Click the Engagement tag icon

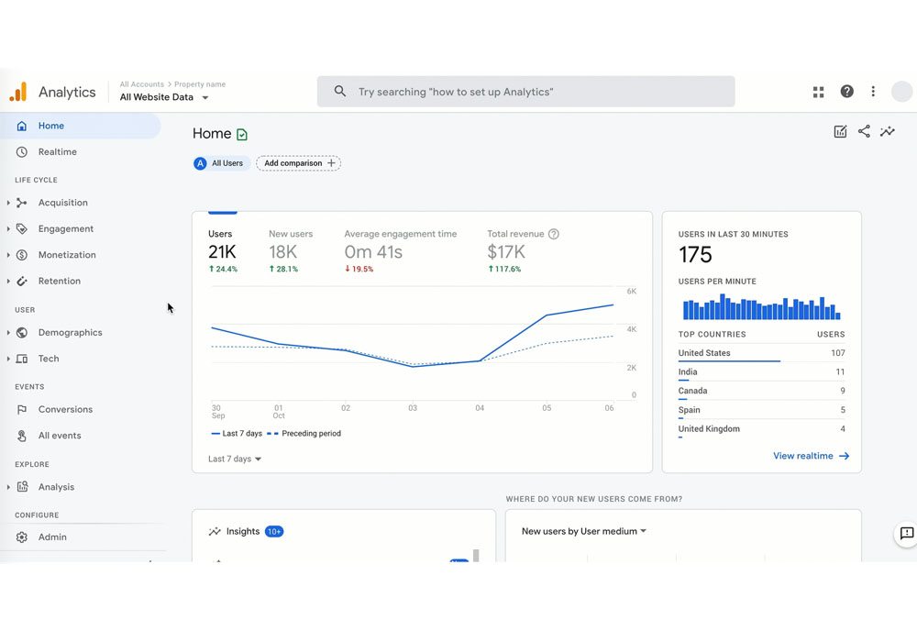22,228
